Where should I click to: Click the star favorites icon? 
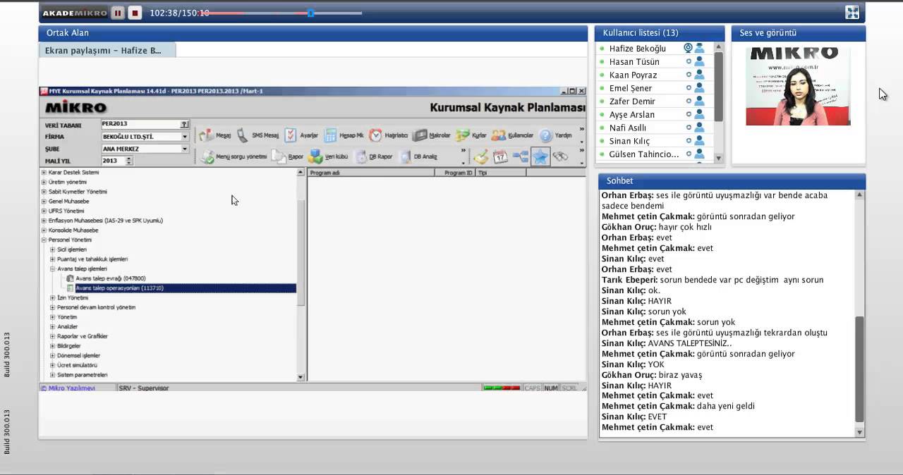tap(540, 156)
